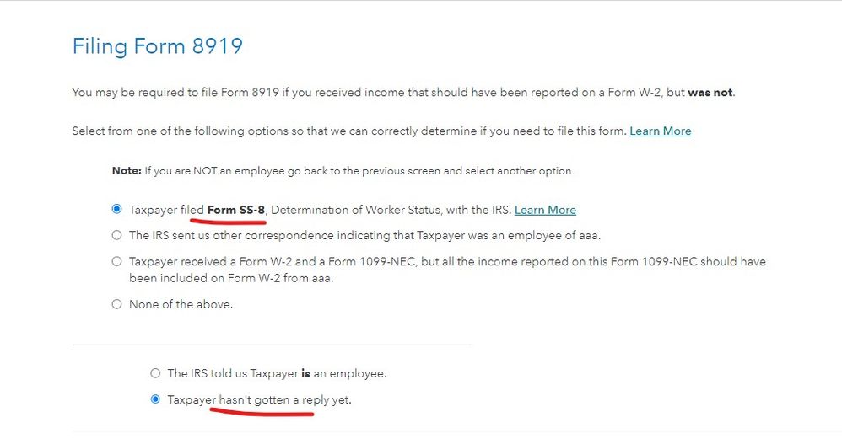Open Learn More link after "file this form"
The image size is (842, 444).
660,131
